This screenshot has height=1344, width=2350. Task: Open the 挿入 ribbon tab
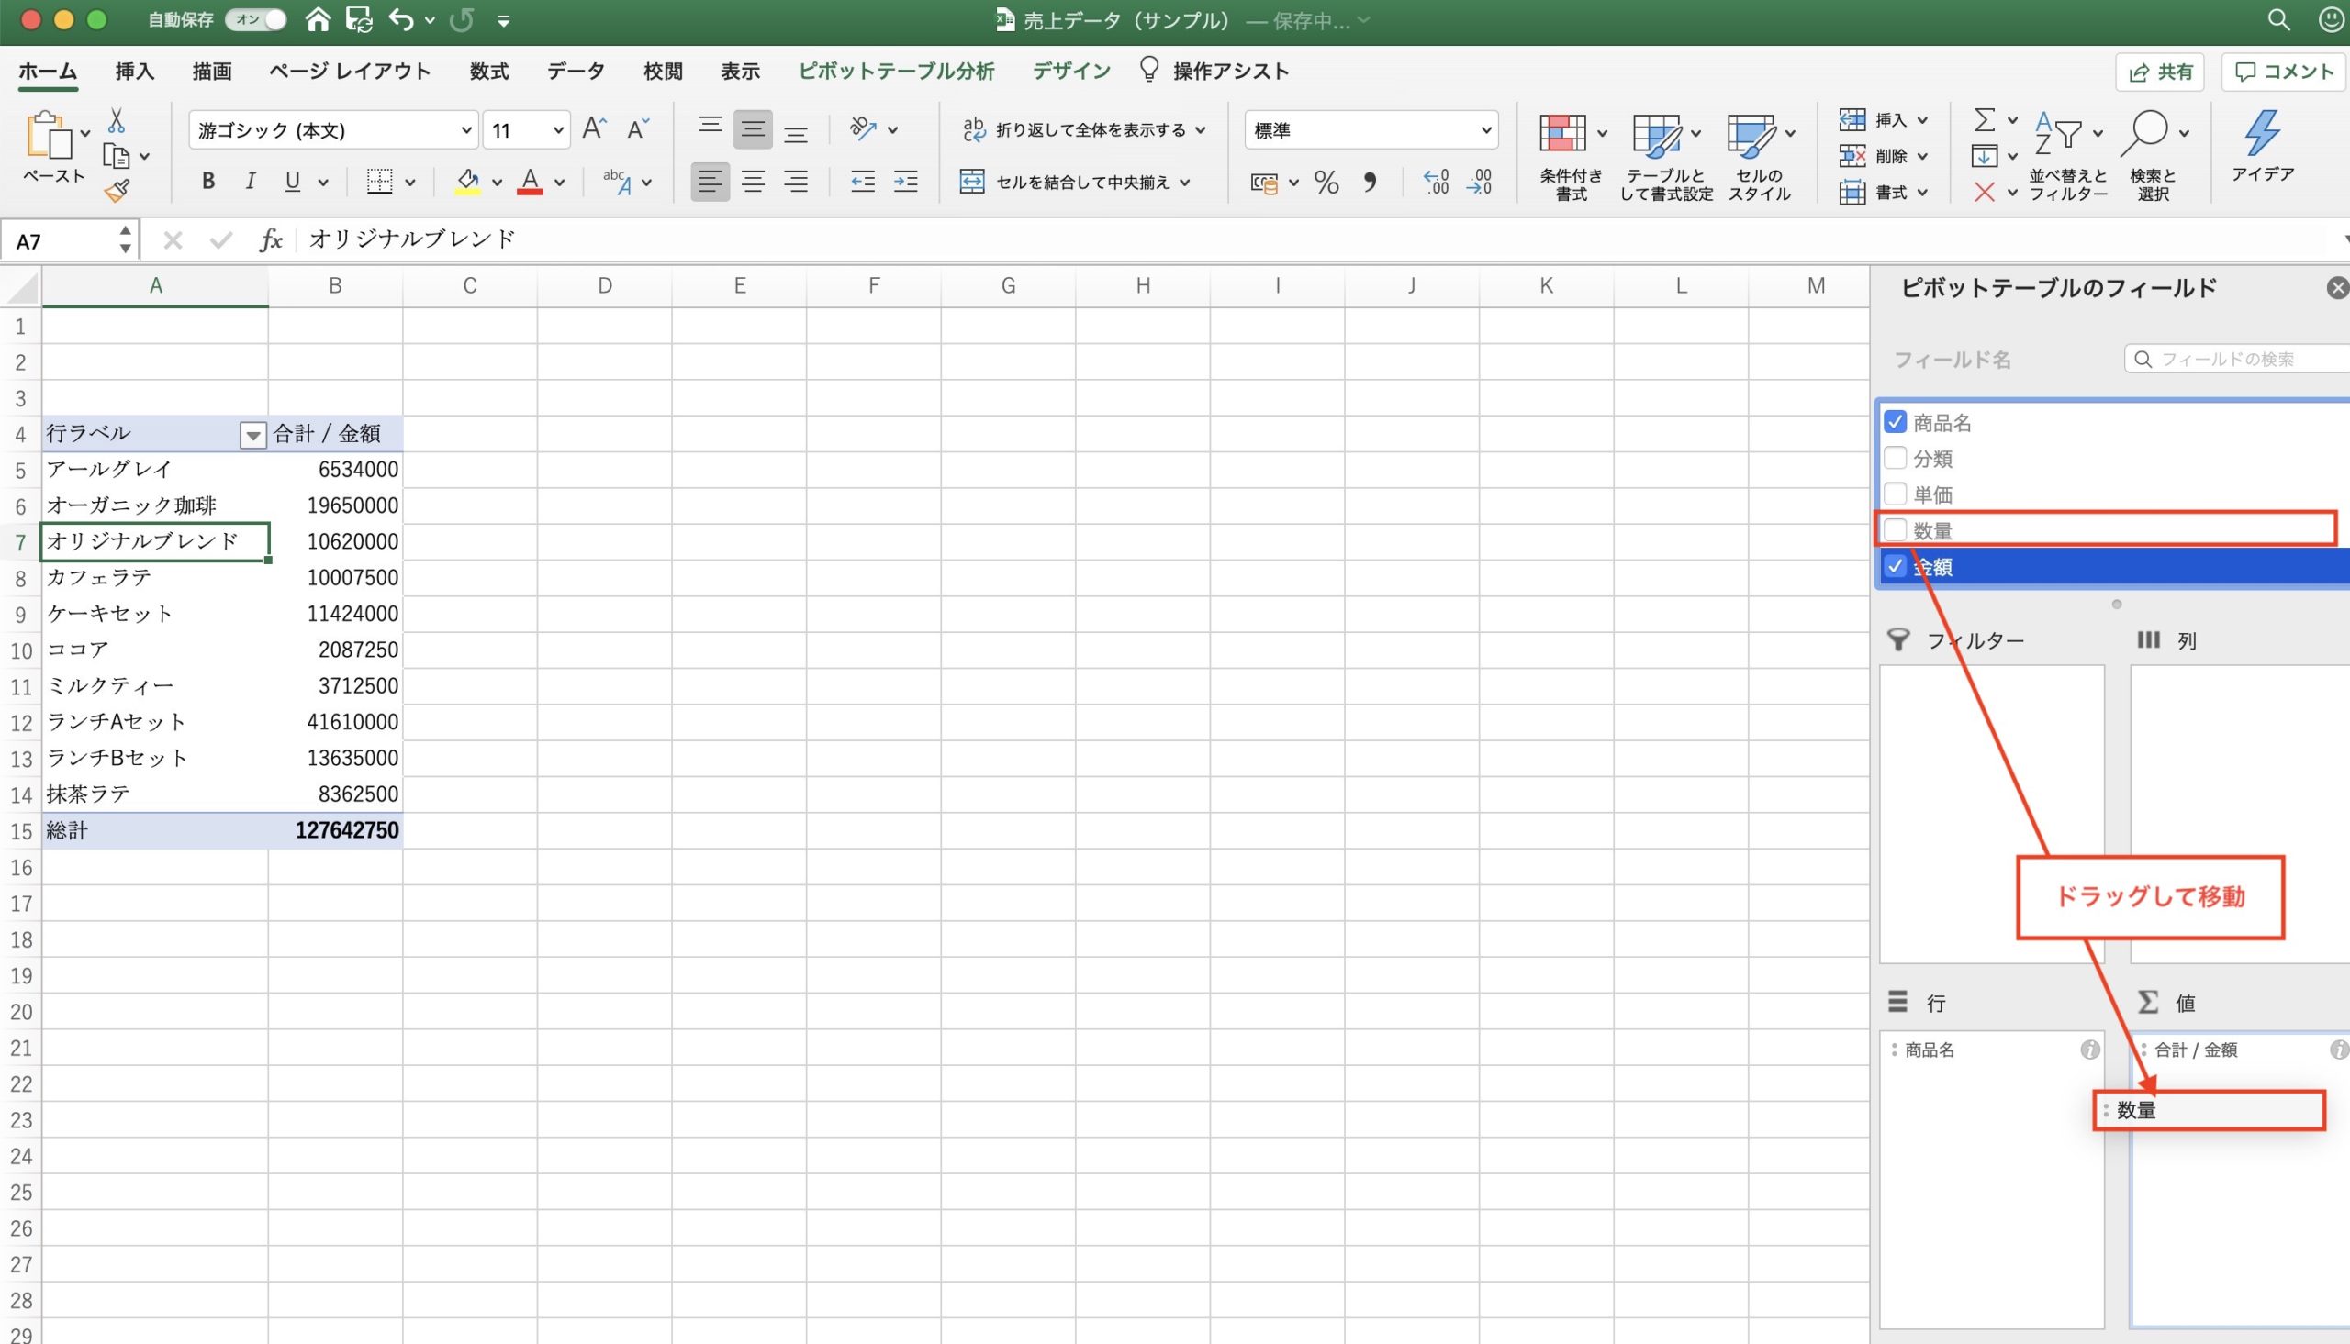click(x=135, y=71)
